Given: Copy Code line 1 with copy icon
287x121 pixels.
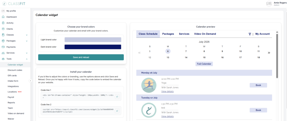Looking at the screenshot, I should pyautogui.click(x=117, y=96).
